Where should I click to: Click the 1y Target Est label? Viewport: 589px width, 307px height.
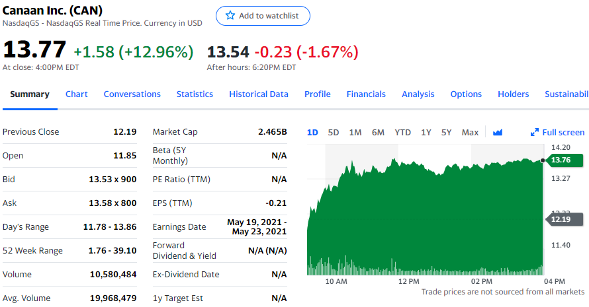click(177, 298)
